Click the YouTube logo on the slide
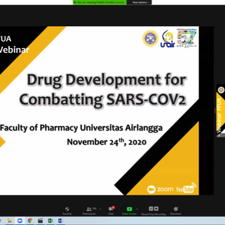 coord(186,188)
